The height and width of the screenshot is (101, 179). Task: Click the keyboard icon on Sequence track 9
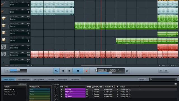click(4, 47)
